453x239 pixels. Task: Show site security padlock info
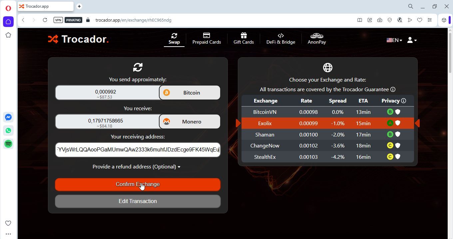point(88,20)
